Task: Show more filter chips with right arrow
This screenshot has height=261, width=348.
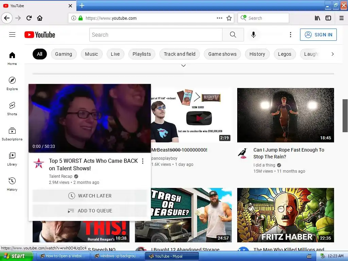Action: [x=332, y=54]
